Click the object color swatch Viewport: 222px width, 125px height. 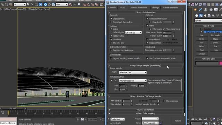click(x=221, y=63)
